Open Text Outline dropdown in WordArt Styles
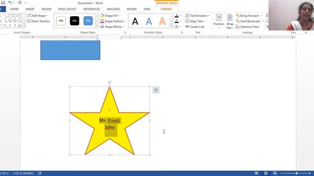 181,21
